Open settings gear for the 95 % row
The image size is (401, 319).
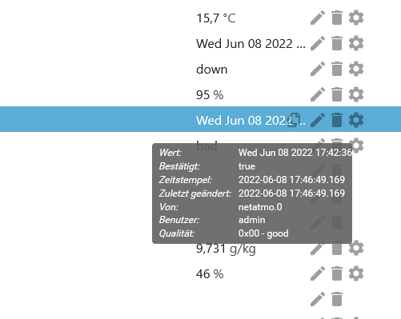[x=356, y=94]
